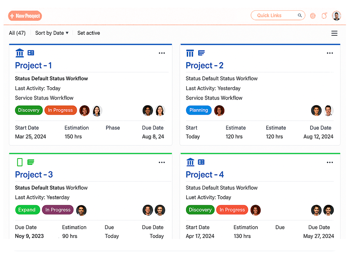
Task: Open the board view icon beside Project - 1 bank icon
Action: [31, 53]
